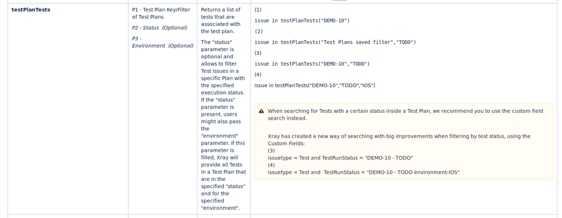The image size is (562, 218).
Task: Click the P1 - Test Plan Key/Filter parameter text
Action: tap(161, 13)
